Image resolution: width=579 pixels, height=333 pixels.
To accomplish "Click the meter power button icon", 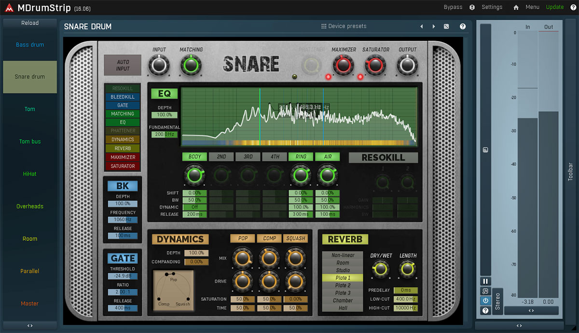I will click(x=485, y=301).
